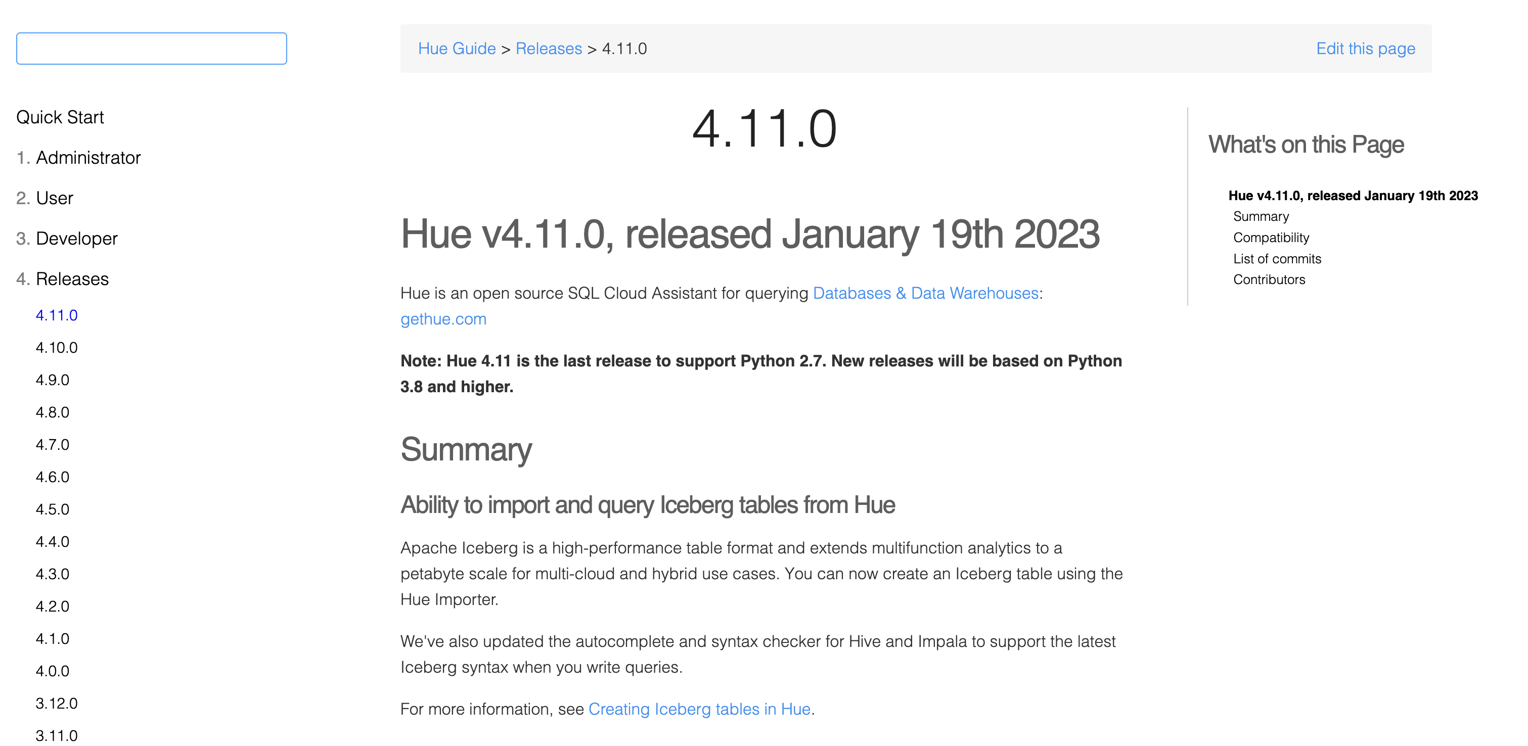Jump to List of commits section

click(1277, 259)
